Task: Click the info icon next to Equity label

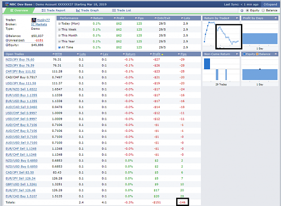Action: tap(7, 45)
